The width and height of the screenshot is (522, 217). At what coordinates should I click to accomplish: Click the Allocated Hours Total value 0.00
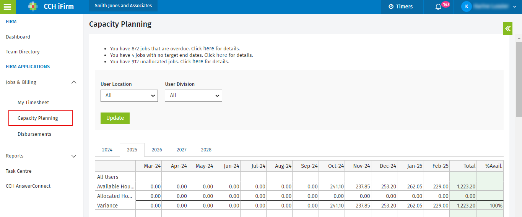click(463, 196)
